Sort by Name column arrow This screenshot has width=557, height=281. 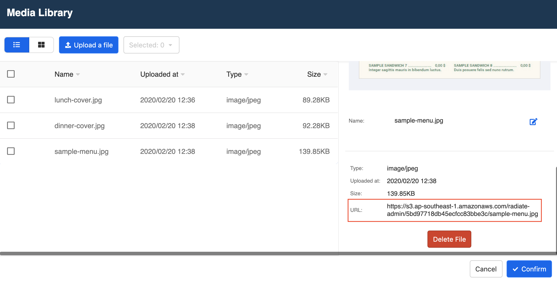click(78, 74)
